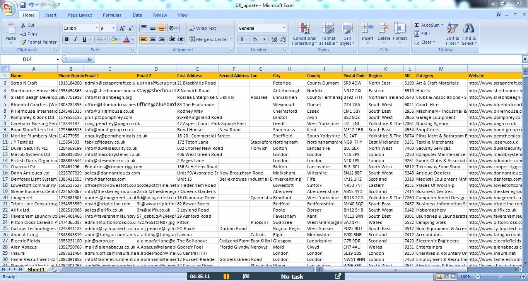Click the formula bar input
The height and width of the screenshot is (281, 528).
[308, 59]
